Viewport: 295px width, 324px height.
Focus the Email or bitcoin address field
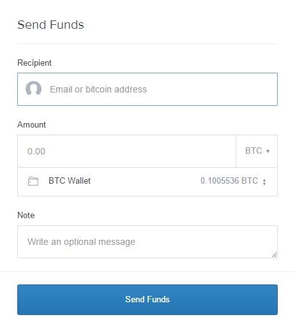point(147,89)
